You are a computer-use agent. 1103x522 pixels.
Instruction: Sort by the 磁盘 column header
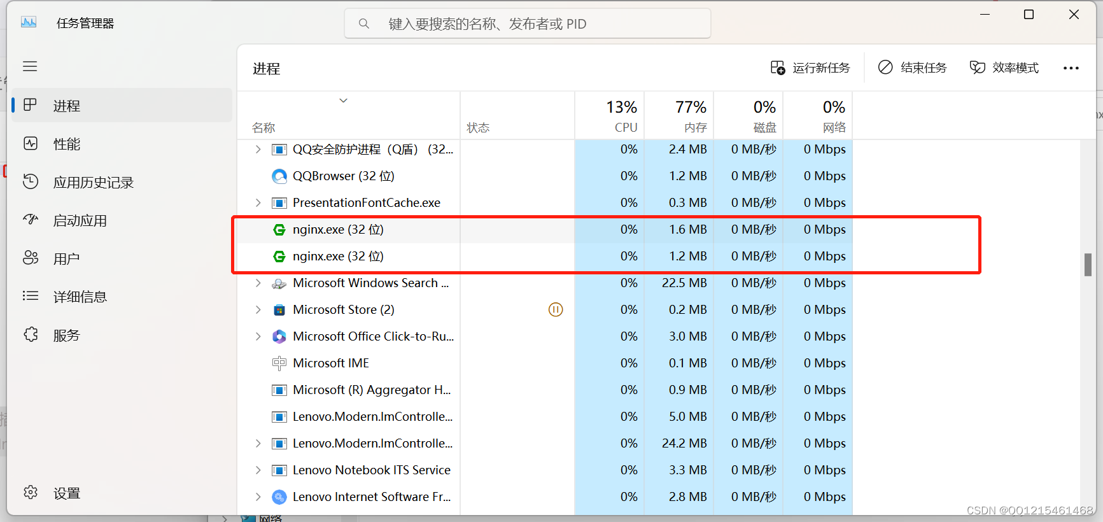748,115
